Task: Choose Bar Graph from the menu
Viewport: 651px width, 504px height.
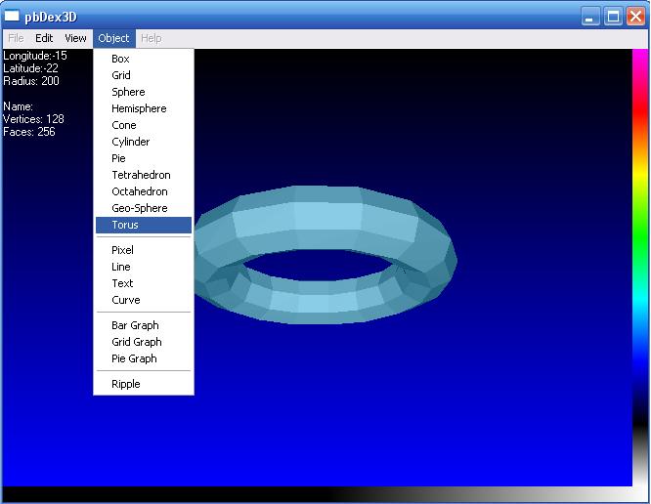Action: click(135, 325)
